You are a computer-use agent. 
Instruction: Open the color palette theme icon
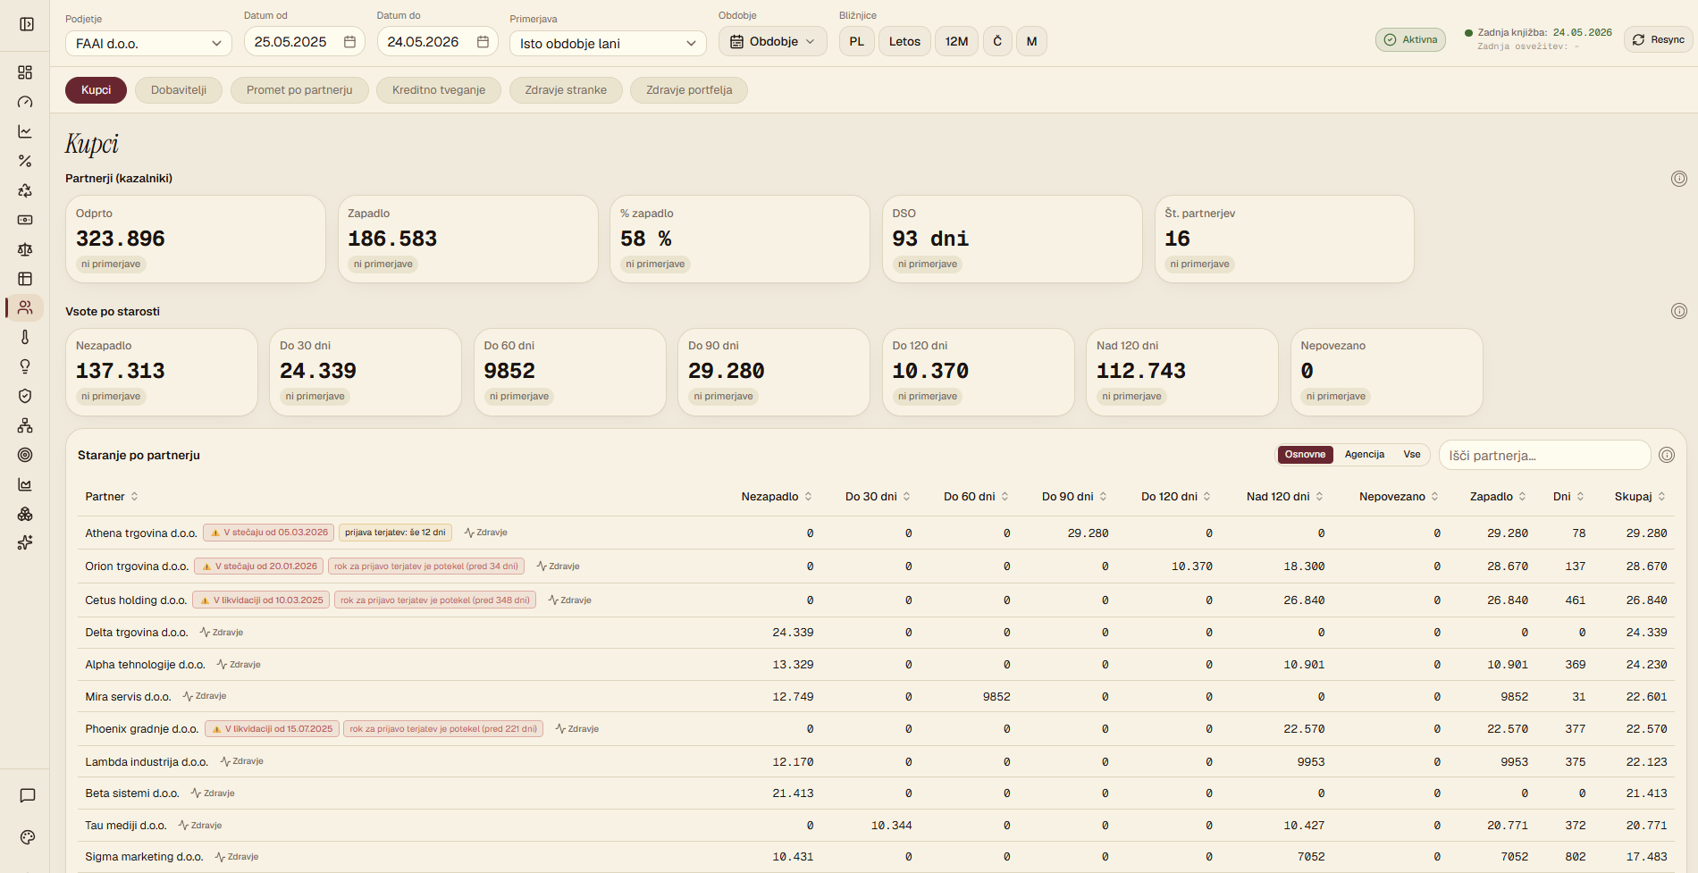(28, 837)
